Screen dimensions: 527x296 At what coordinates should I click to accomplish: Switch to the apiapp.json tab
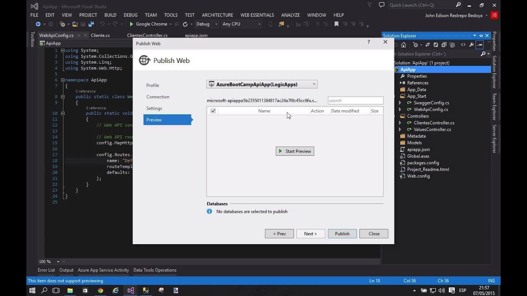[x=196, y=35]
